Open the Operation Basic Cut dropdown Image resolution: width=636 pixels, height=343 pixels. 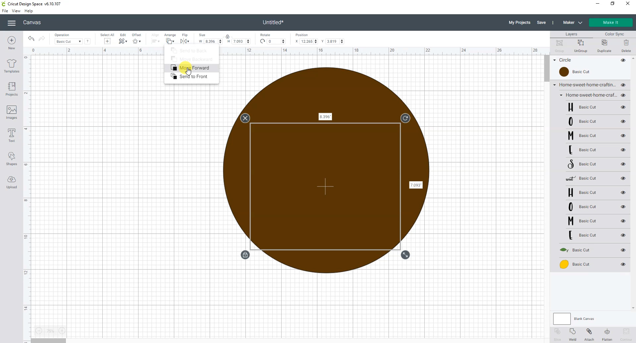coord(69,41)
